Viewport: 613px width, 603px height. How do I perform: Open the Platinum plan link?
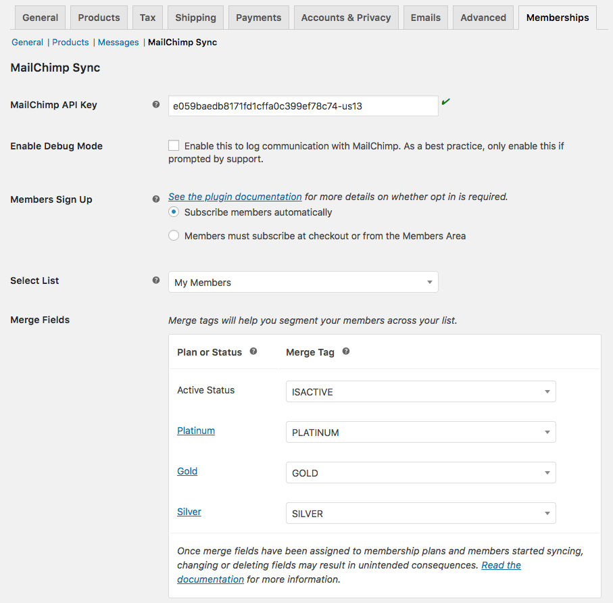pyautogui.click(x=196, y=431)
